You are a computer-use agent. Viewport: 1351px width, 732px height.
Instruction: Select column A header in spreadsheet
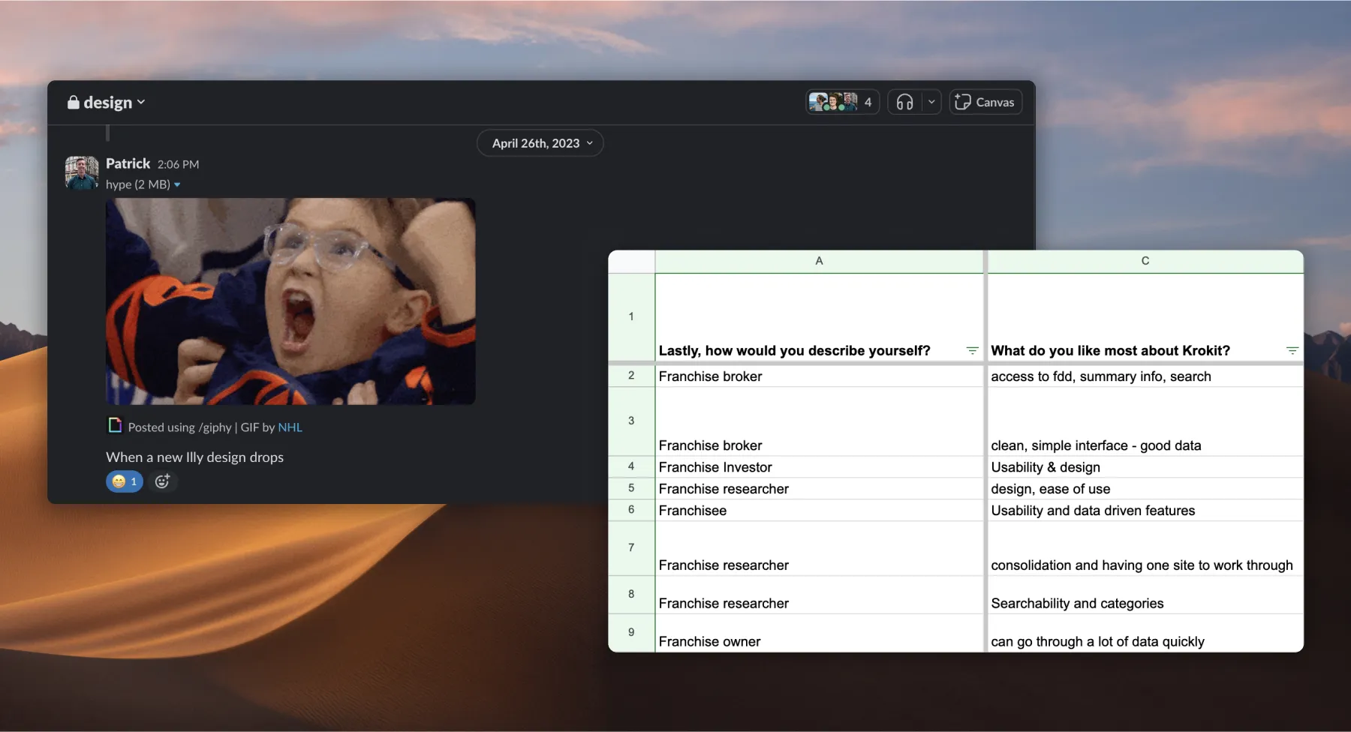819,261
